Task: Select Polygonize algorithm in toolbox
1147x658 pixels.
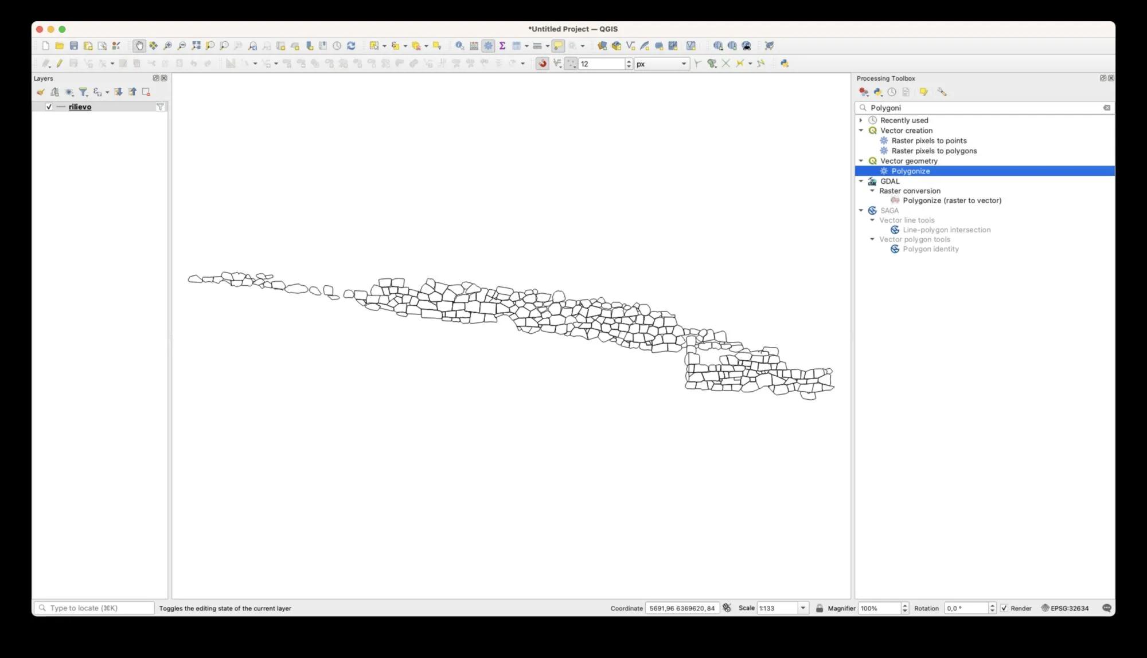Action: pos(911,171)
